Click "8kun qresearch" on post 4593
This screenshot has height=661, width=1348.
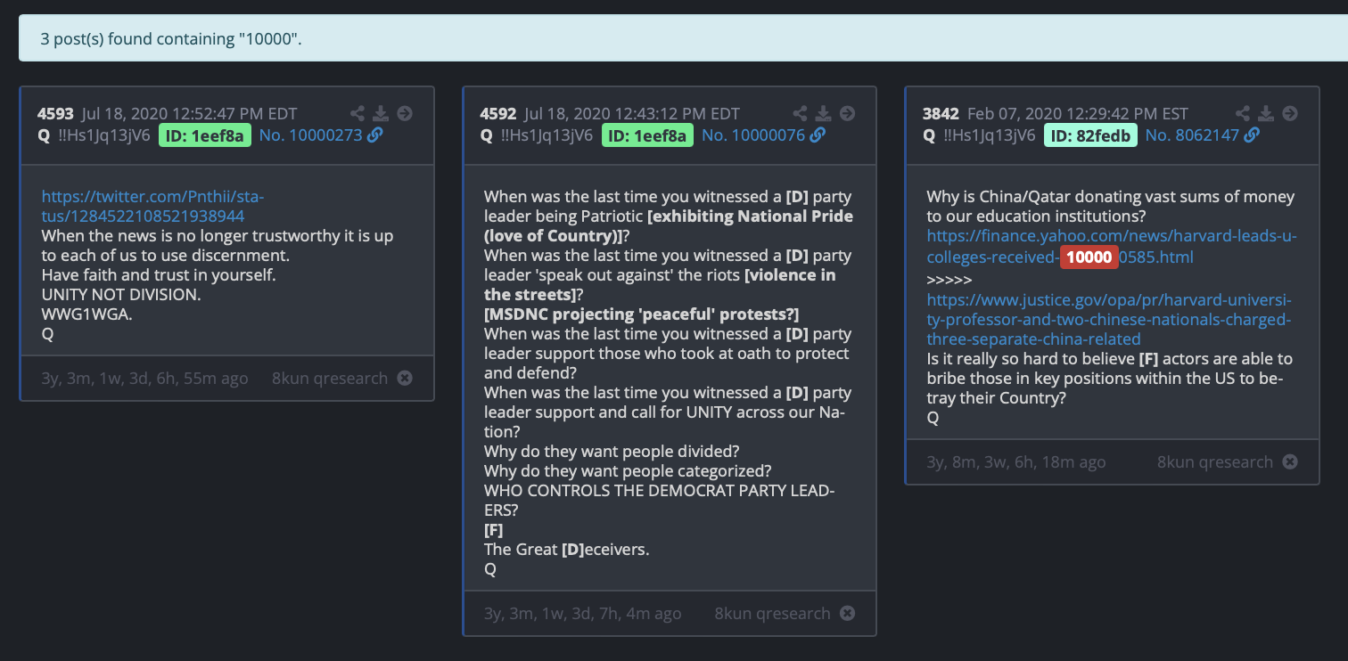tap(330, 378)
